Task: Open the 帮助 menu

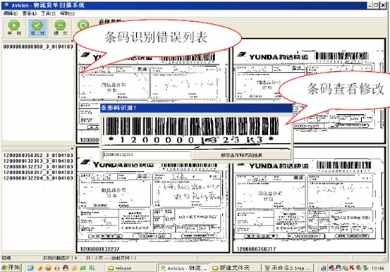Action: 67,13
